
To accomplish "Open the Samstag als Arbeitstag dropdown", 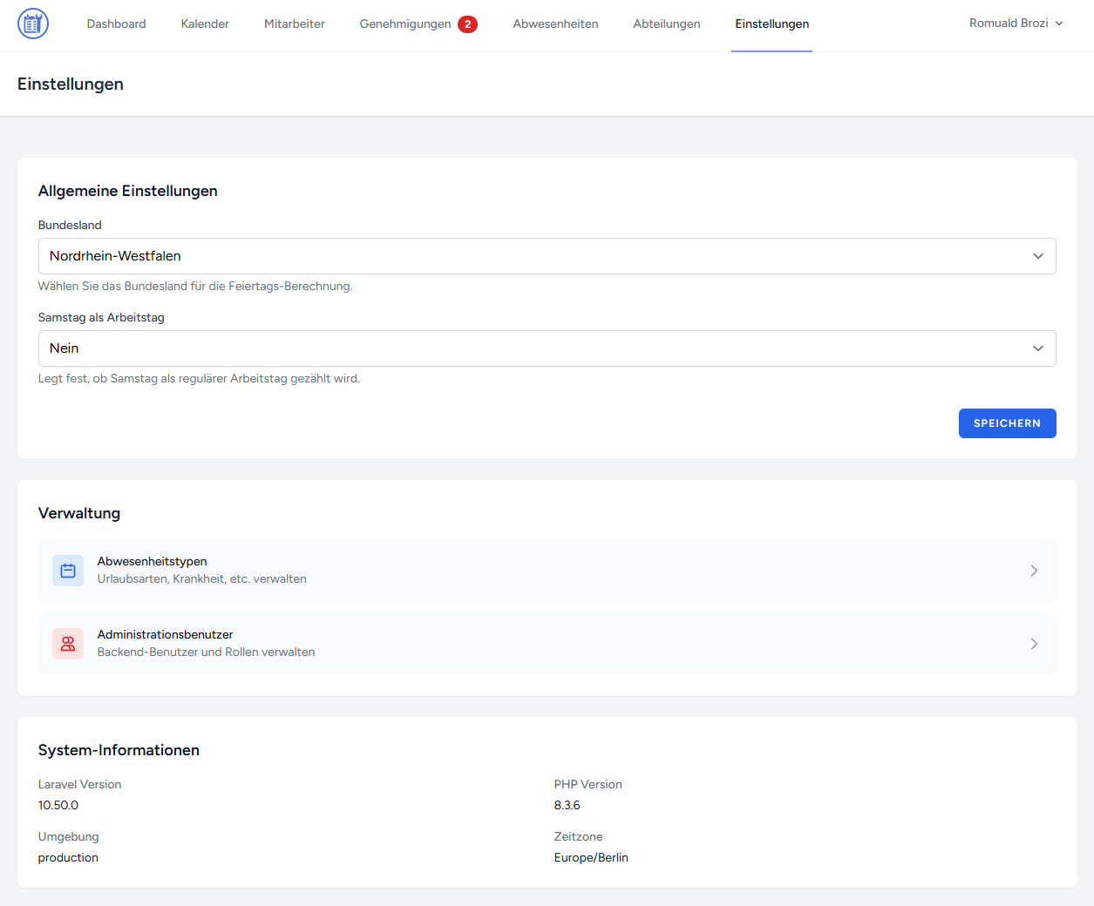I will pyautogui.click(x=547, y=348).
